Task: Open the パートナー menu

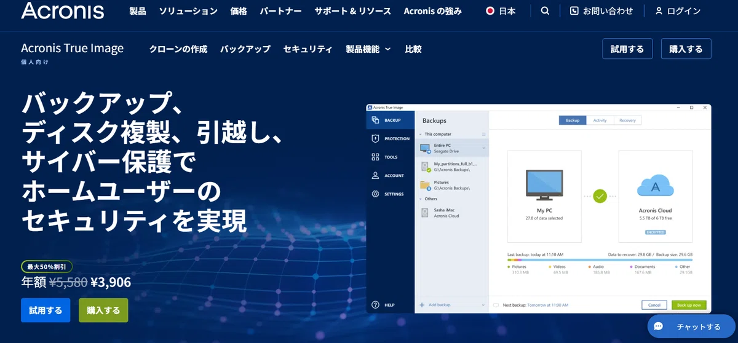Action: (280, 11)
